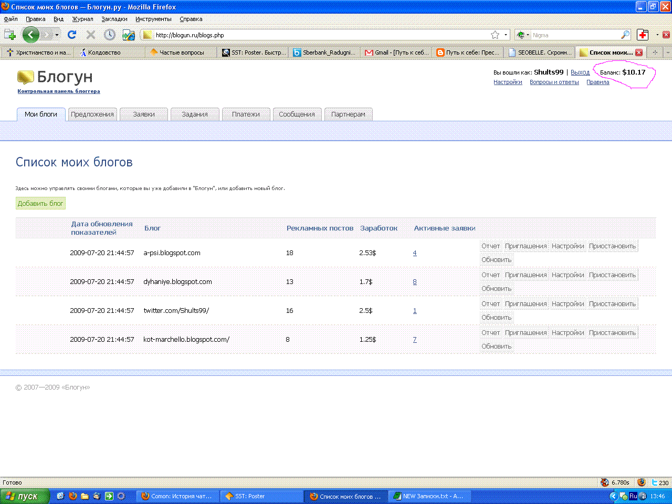Open the History clock icon
This screenshot has height=504, width=672.
coord(110,35)
